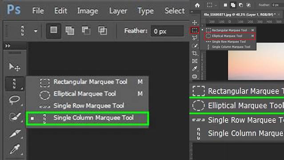Select the Lasso tool in the Ps-logo toolbar
This screenshot has width=284, height=160.
(x=15, y=100)
